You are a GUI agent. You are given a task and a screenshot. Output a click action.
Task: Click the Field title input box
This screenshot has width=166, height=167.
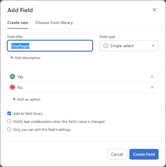click(50, 46)
